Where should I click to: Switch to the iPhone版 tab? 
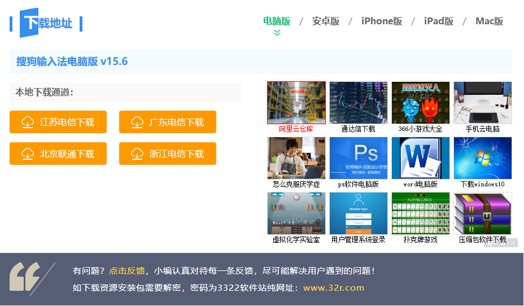point(382,21)
